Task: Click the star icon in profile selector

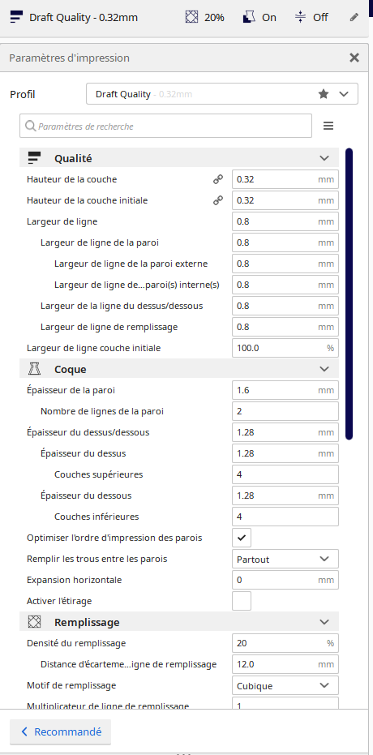Action: coord(324,94)
